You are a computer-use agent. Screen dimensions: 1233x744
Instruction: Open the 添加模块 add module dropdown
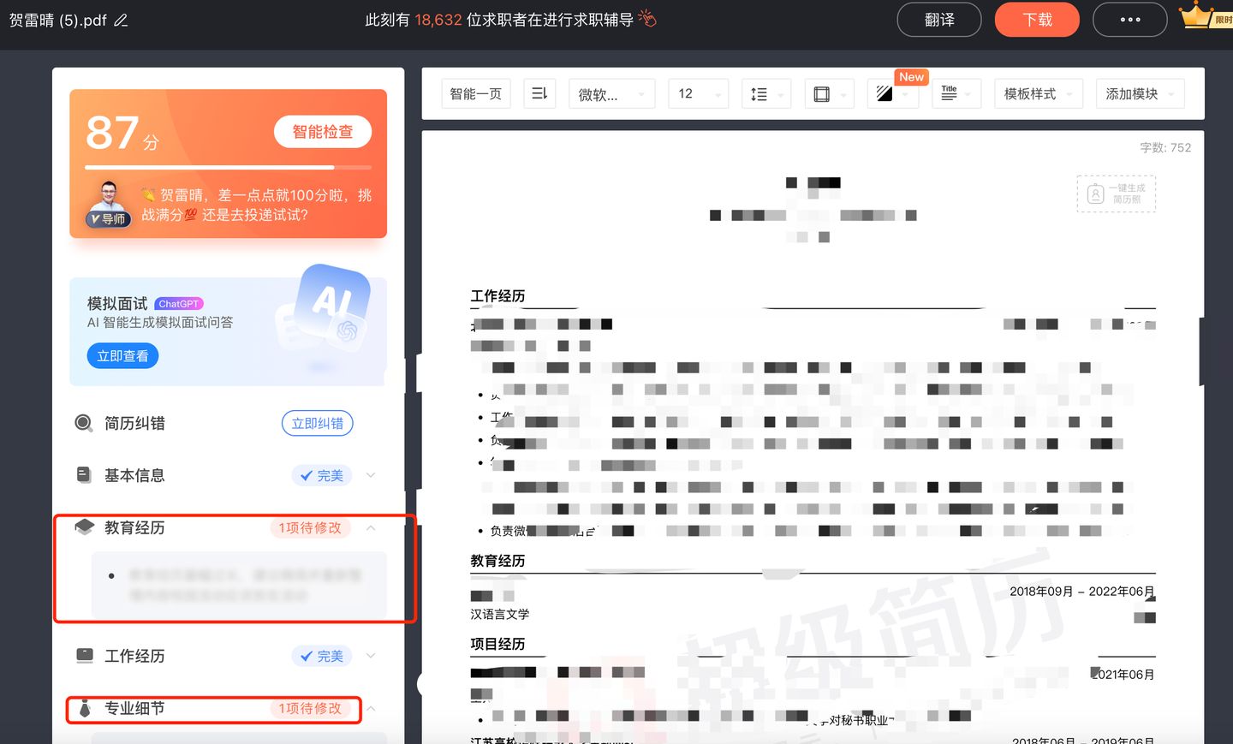click(x=1141, y=93)
